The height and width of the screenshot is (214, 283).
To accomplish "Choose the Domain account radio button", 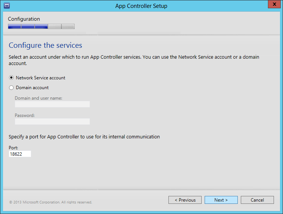I will click(x=11, y=88).
